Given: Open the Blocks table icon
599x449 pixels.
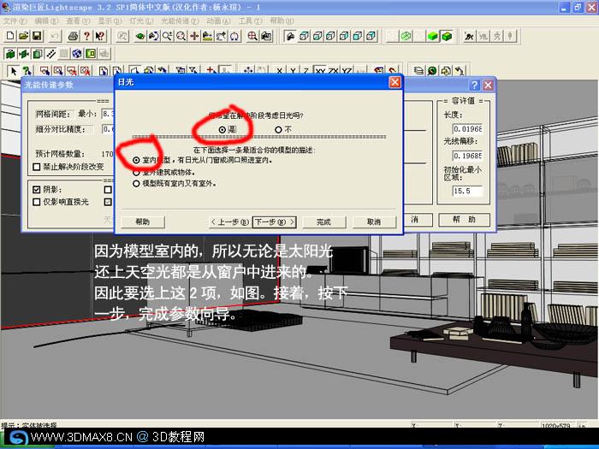Looking at the screenshot, I should point(446,71).
